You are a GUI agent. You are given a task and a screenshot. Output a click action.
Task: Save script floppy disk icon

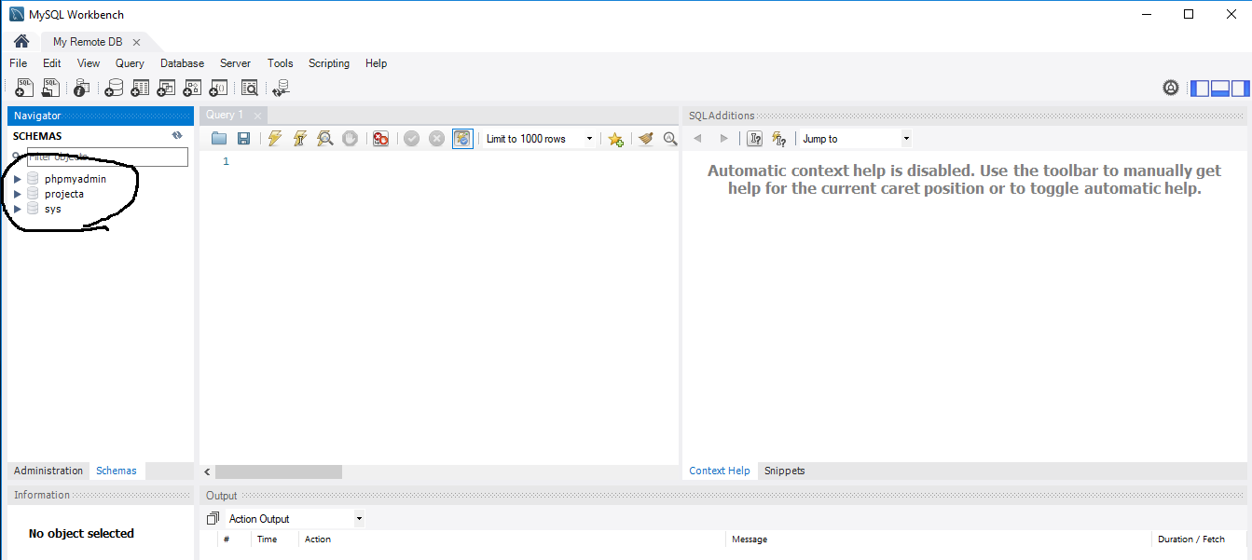click(243, 139)
